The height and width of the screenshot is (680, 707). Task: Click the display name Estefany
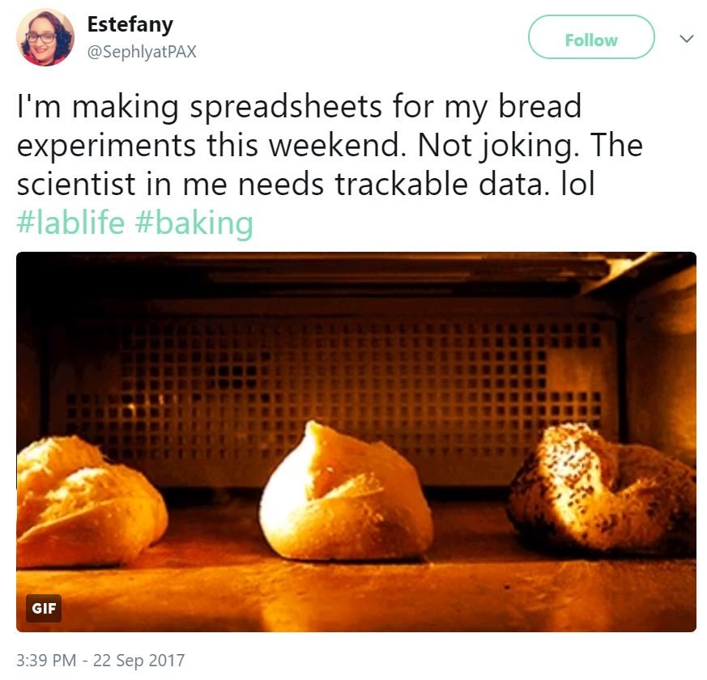pos(130,24)
